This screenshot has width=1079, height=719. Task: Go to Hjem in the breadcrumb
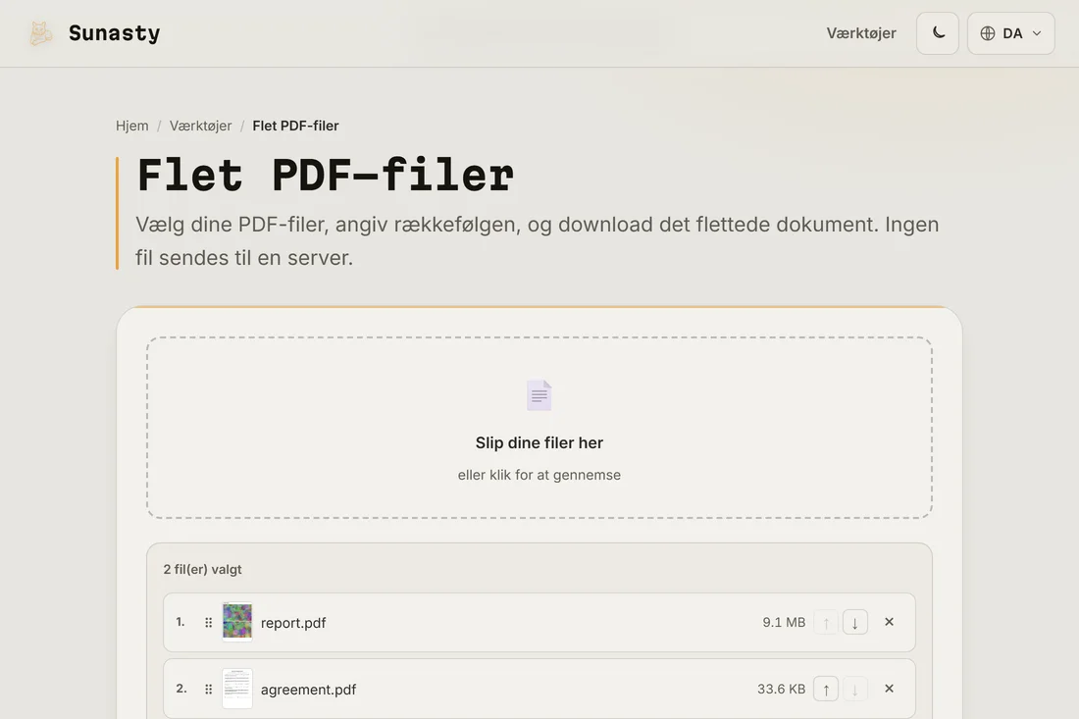pyautogui.click(x=132, y=126)
